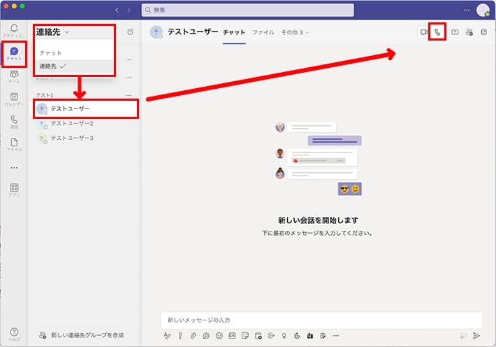Attach a file using paperclip icon

point(194,336)
